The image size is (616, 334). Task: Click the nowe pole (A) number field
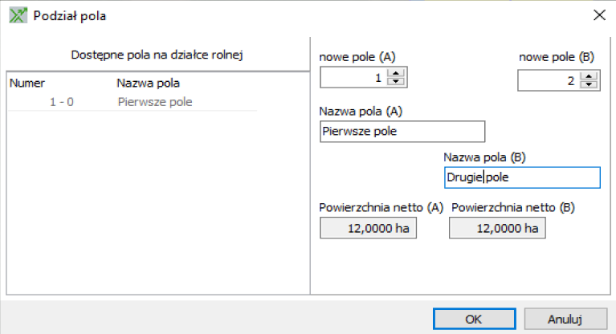click(353, 77)
